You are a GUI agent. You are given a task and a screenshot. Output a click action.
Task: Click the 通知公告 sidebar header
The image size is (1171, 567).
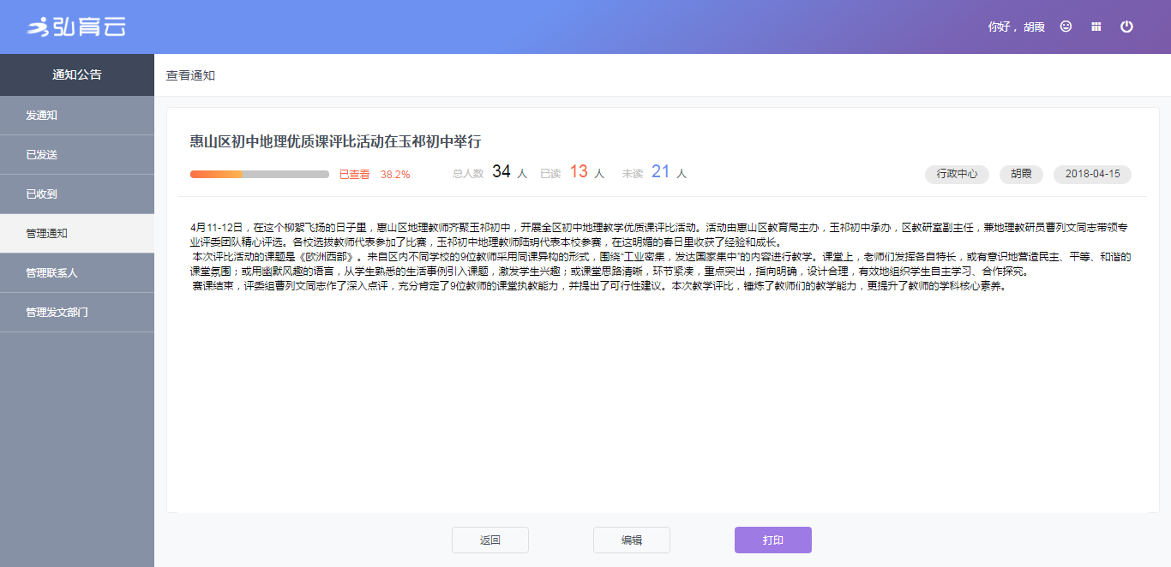[x=77, y=75]
